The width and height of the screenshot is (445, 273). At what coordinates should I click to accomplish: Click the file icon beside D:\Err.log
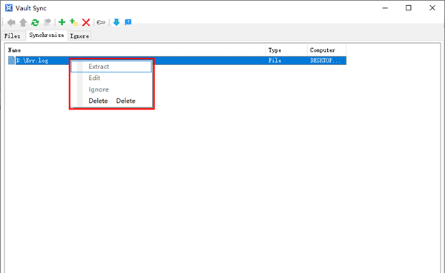pos(11,61)
